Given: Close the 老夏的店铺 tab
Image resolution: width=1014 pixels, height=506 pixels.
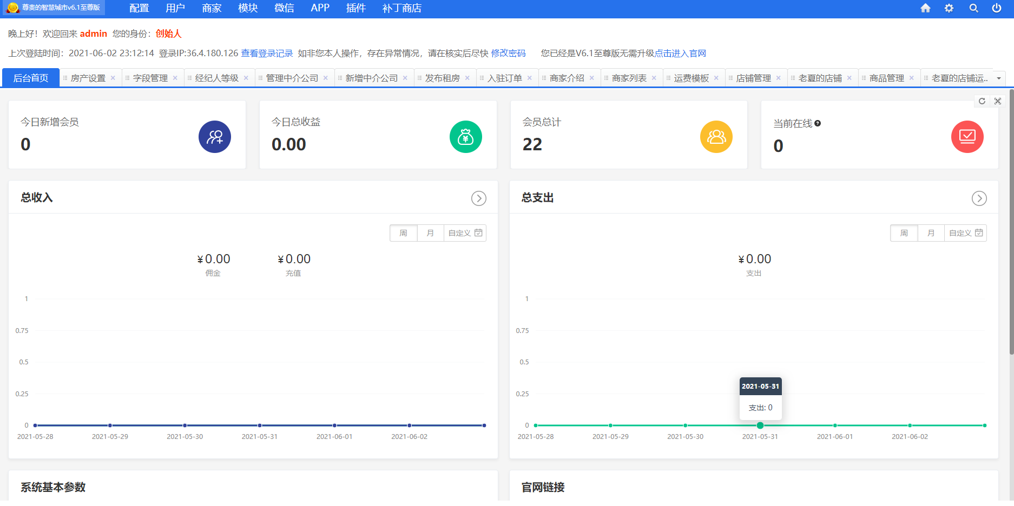Looking at the screenshot, I should 850,78.
